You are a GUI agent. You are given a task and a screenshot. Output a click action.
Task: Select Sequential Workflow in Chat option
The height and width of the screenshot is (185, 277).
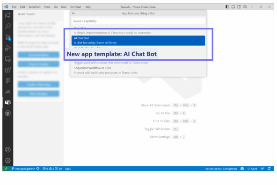tap(138, 70)
